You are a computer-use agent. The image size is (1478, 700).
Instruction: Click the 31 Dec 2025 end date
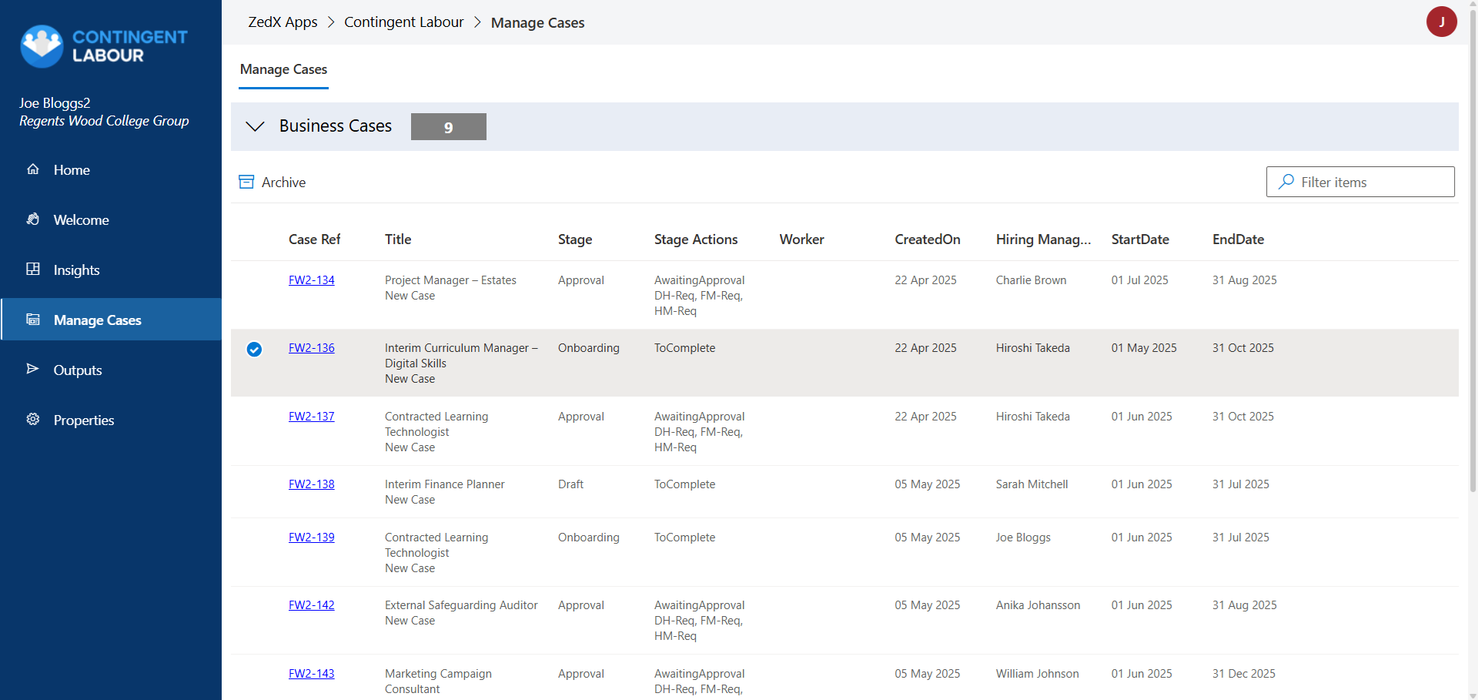click(1243, 674)
